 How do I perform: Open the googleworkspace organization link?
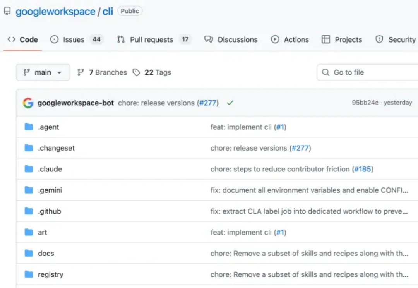55,12
